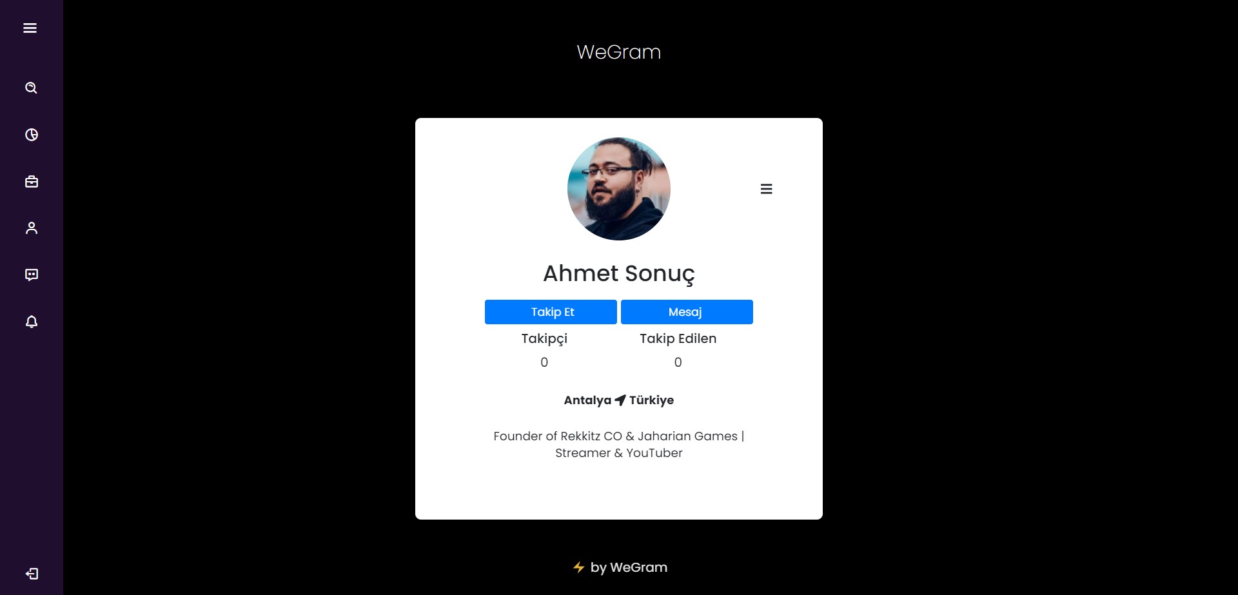Click the WeGram header title
Image resolution: width=1238 pixels, height=595 pixels.
619,52
